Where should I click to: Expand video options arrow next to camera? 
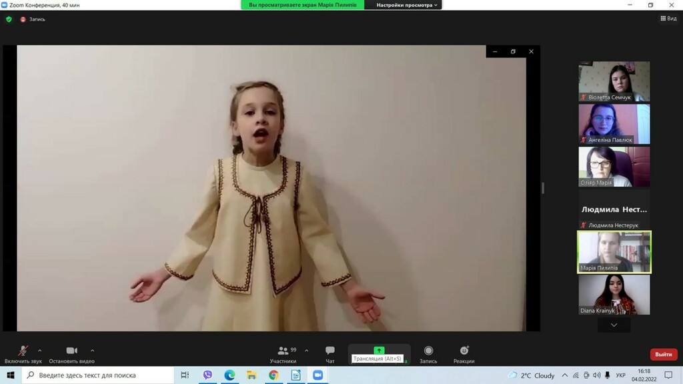click(92, 351)
